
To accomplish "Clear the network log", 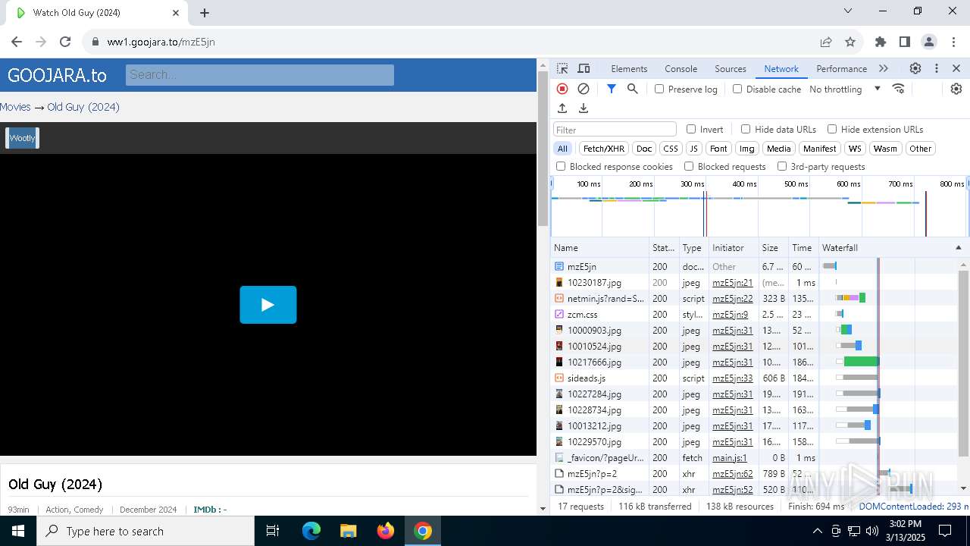I will pyautogui.click(x=584, y=89).
